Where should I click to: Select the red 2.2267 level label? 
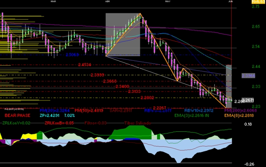[160, 108]
